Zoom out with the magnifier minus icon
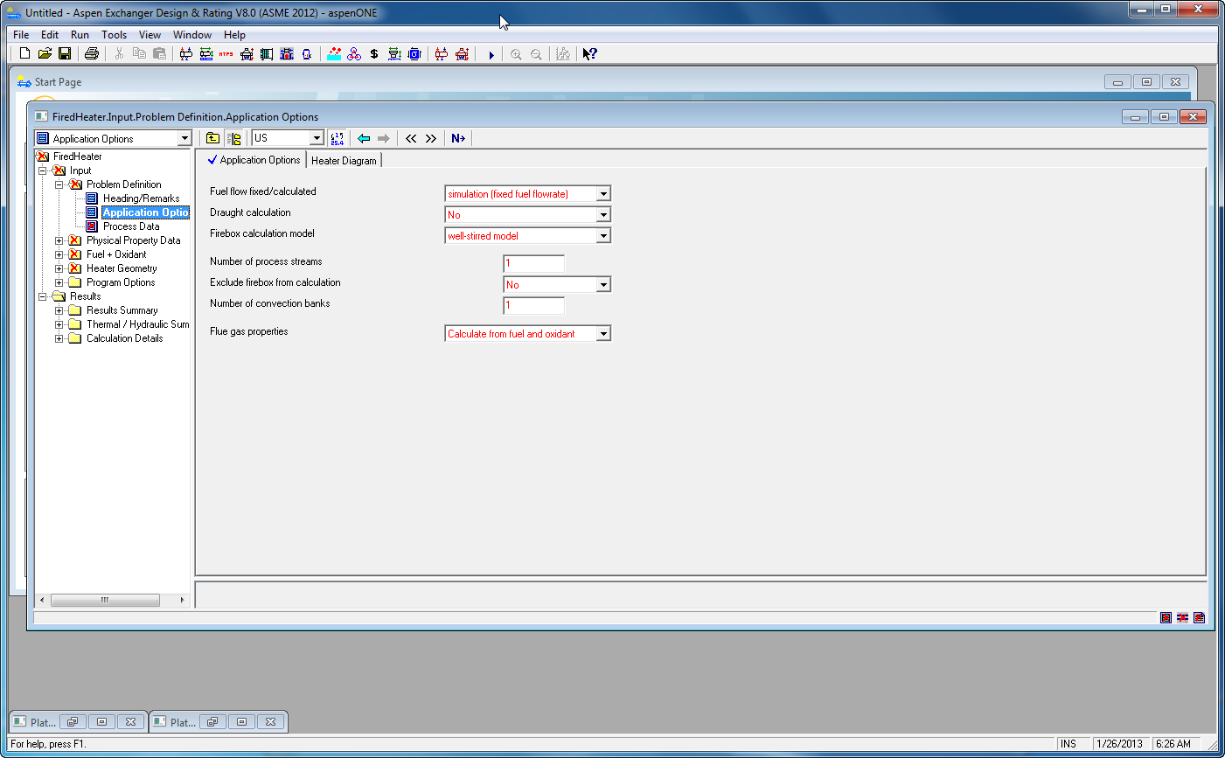Screen dimensions: 1225x758 click(x=536, y=54)
